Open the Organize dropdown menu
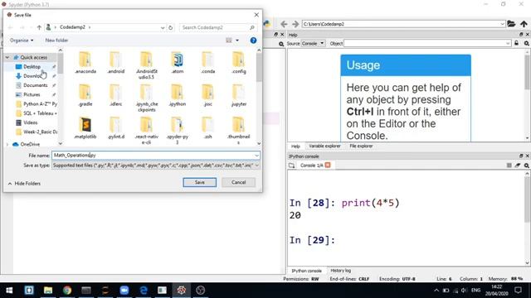The height and width of the screenshot is (298, 531). (x=22, y=41)
